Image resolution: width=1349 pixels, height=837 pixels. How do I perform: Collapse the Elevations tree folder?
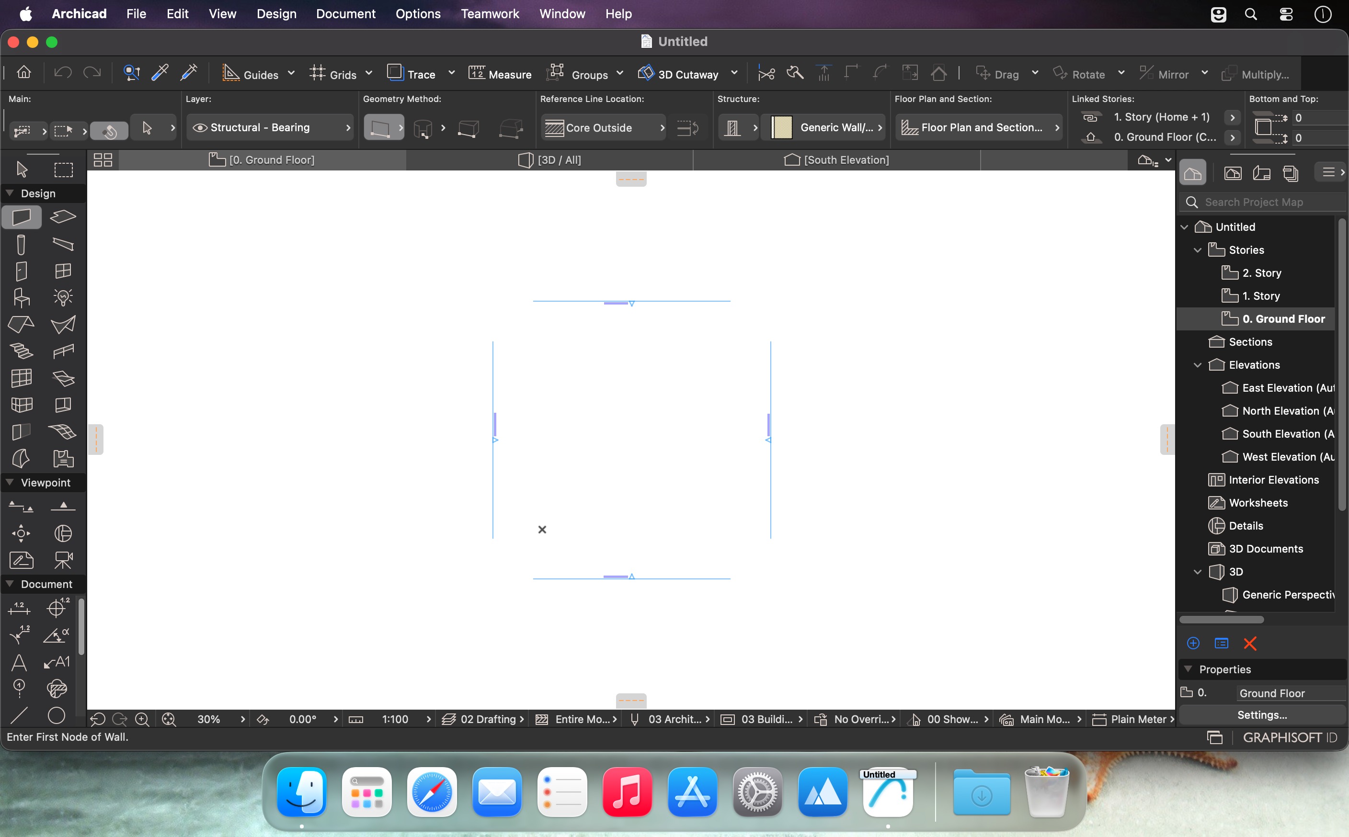click(1197, 365)
